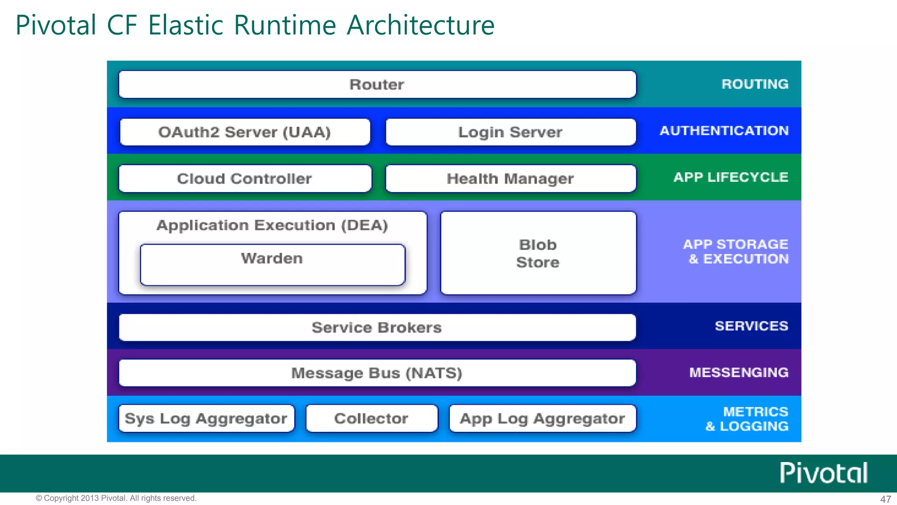Click the Message Bus (NATS) bar
The width and height of the screenshot is (897, 505).
click(x=377, y=373)
